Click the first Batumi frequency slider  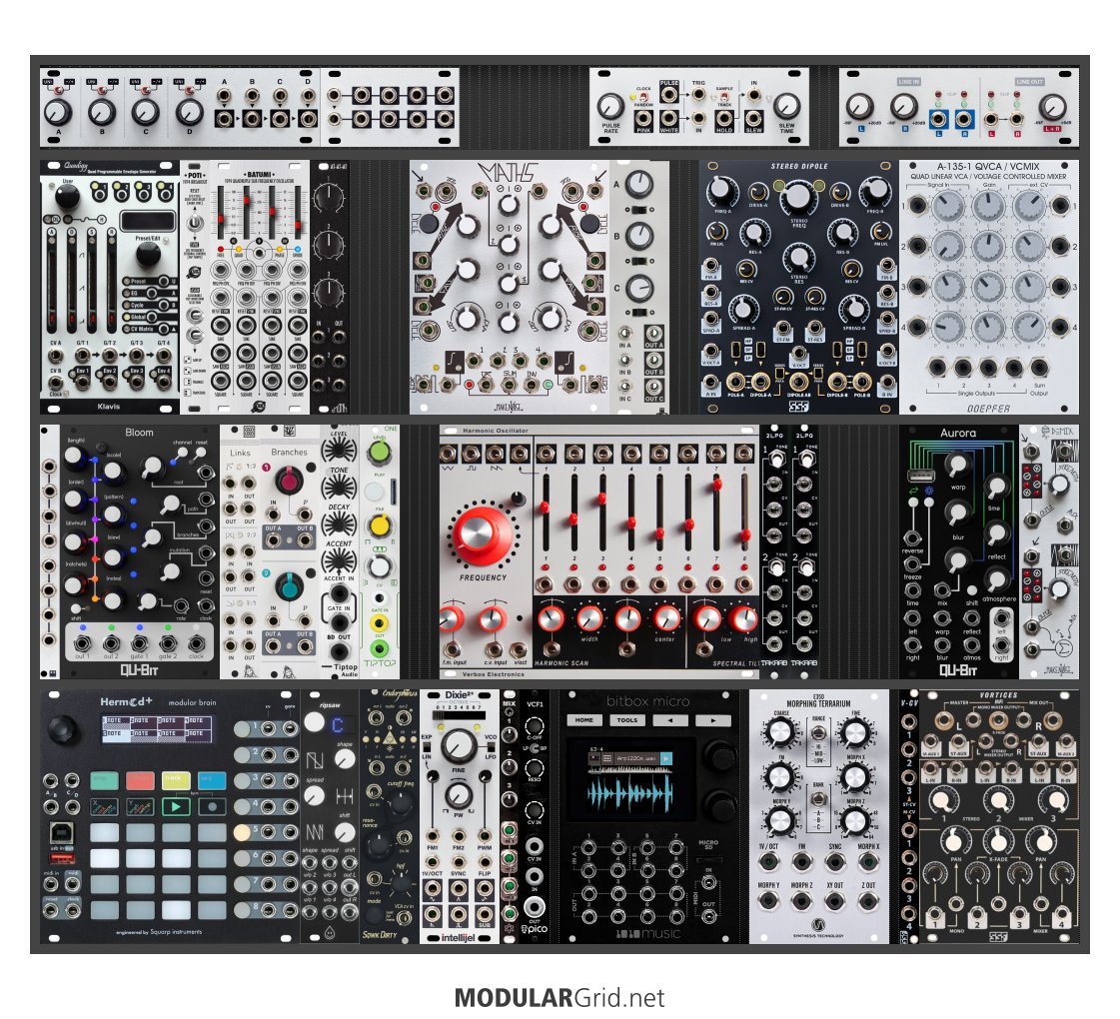point(222,212)
